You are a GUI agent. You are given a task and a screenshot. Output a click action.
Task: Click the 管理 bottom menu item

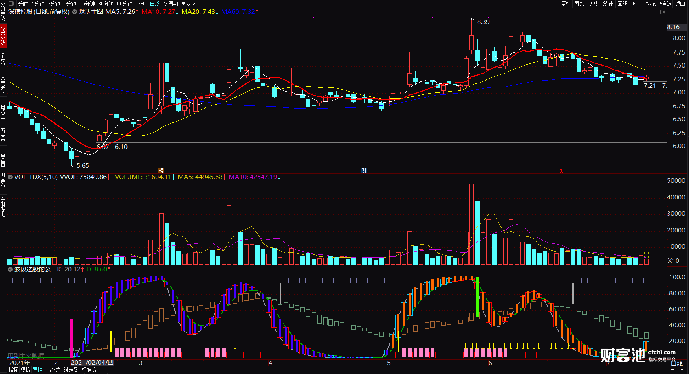38,370
